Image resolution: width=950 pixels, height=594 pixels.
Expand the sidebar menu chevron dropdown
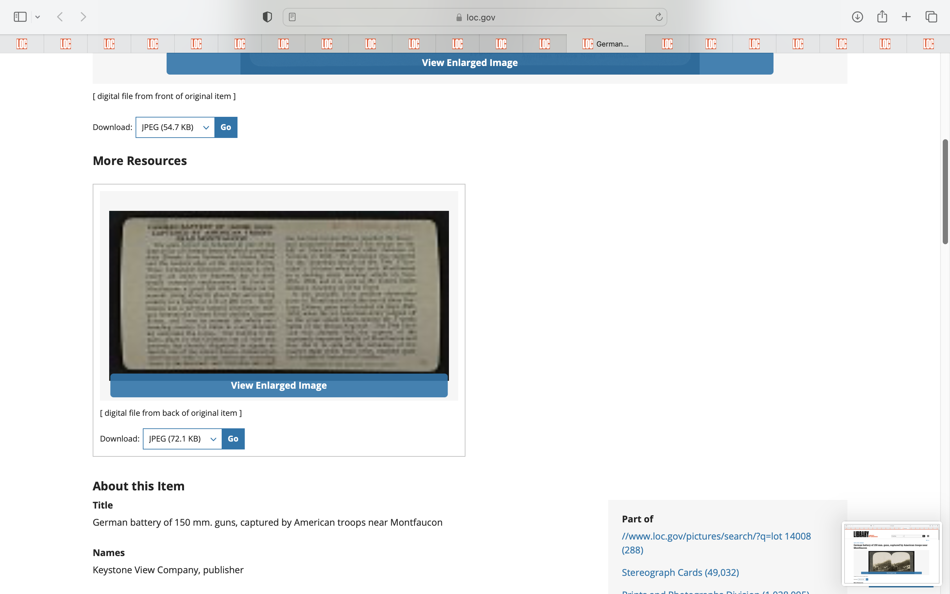point(38,17)
